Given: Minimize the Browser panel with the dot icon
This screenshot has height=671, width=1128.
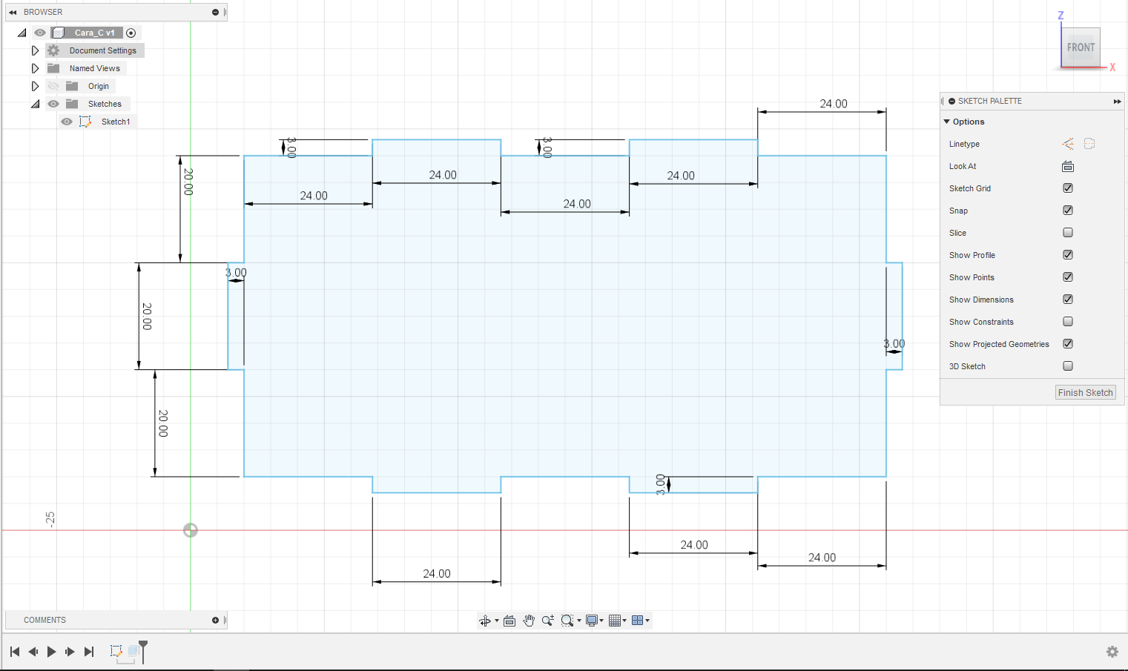Looking at the screenshot, I should (x=215, y=12).
